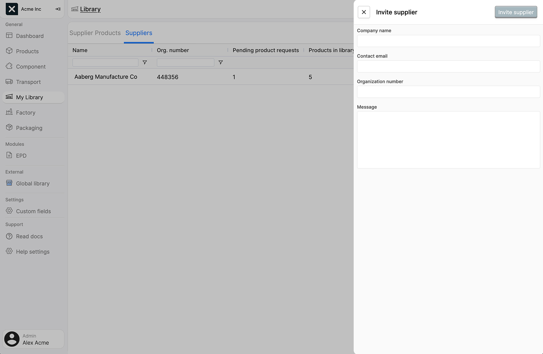
Task: Click the Company name input field
Action: (448, 41)
